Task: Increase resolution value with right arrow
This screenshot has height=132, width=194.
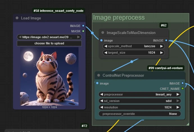Action: pos(178,107)
